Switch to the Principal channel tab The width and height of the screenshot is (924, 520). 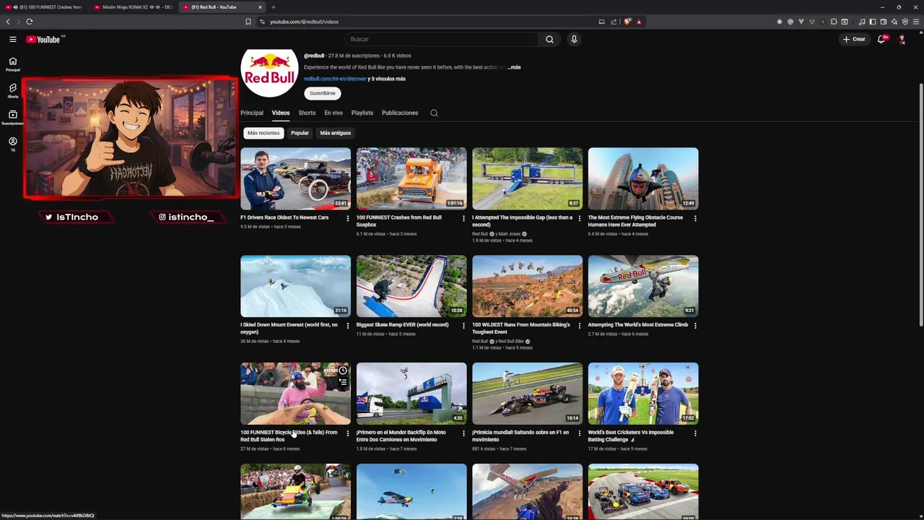pos(252,113)
